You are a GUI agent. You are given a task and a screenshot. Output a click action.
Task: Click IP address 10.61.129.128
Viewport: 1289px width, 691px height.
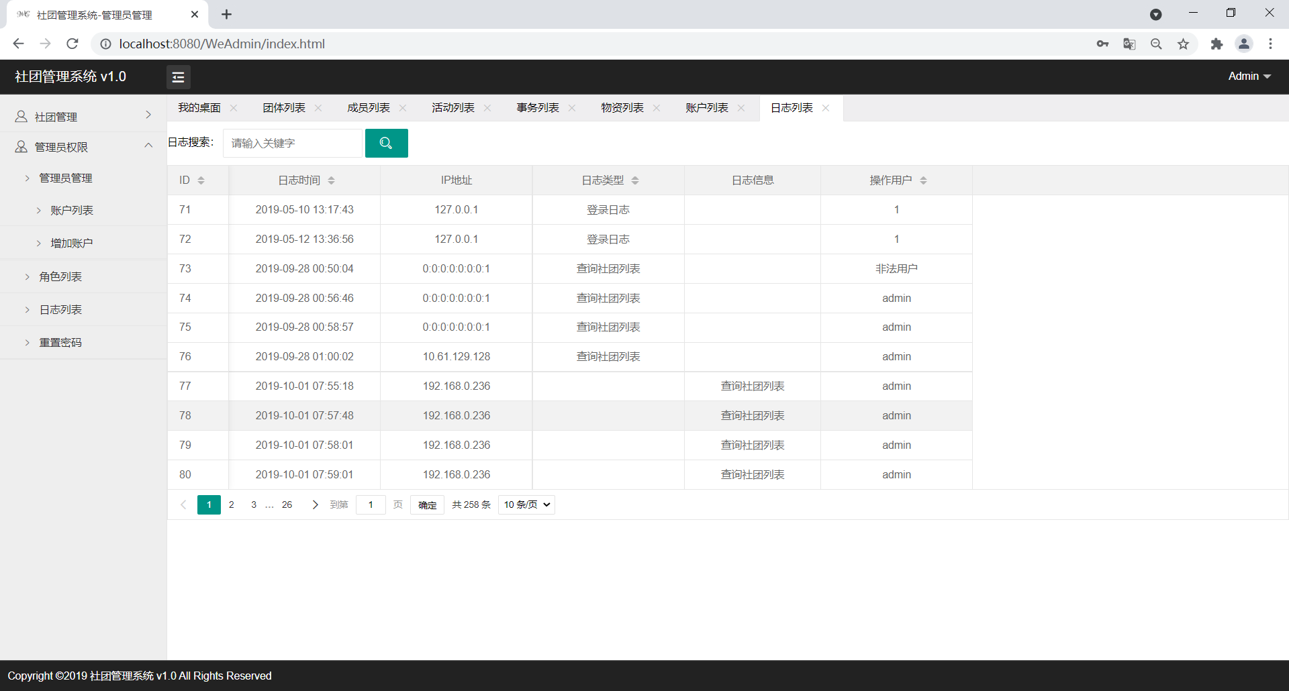[x=457, y=357]
